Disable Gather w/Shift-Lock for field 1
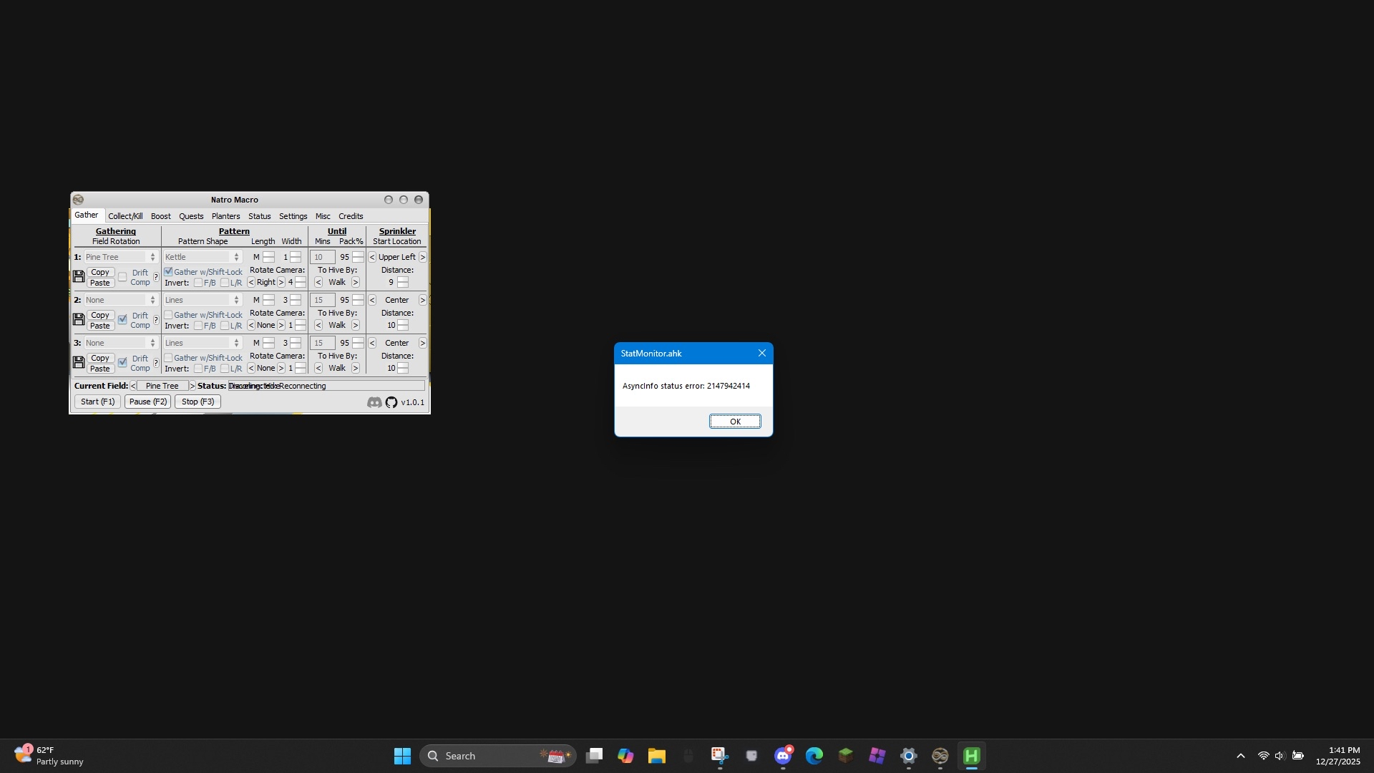This screenshot has width=1374, height=773. click(169, 272)
